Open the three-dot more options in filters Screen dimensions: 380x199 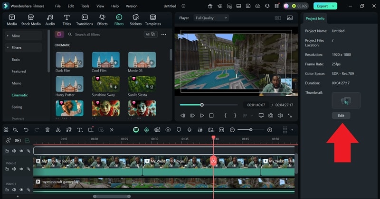(164, 35)
